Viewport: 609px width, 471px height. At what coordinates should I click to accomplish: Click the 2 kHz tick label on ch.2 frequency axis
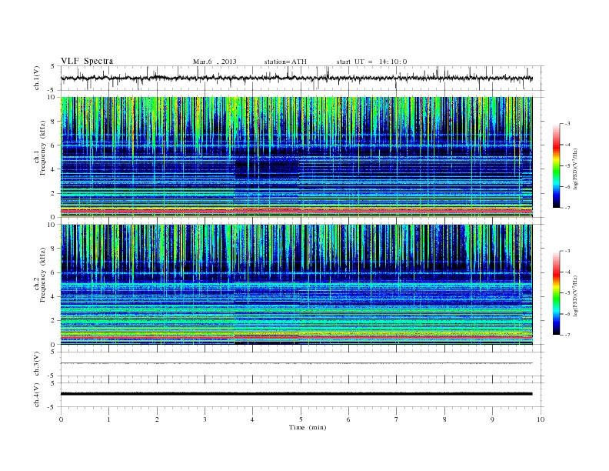coord(54,321)
